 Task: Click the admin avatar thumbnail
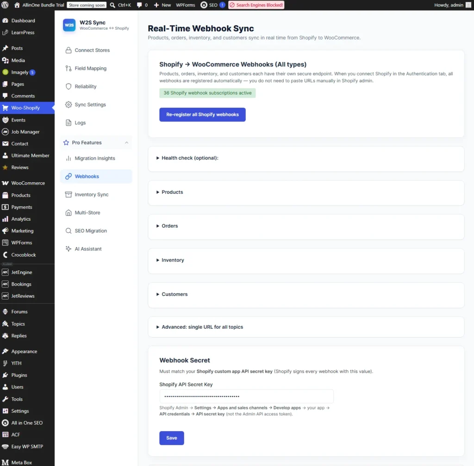(468, 5)
